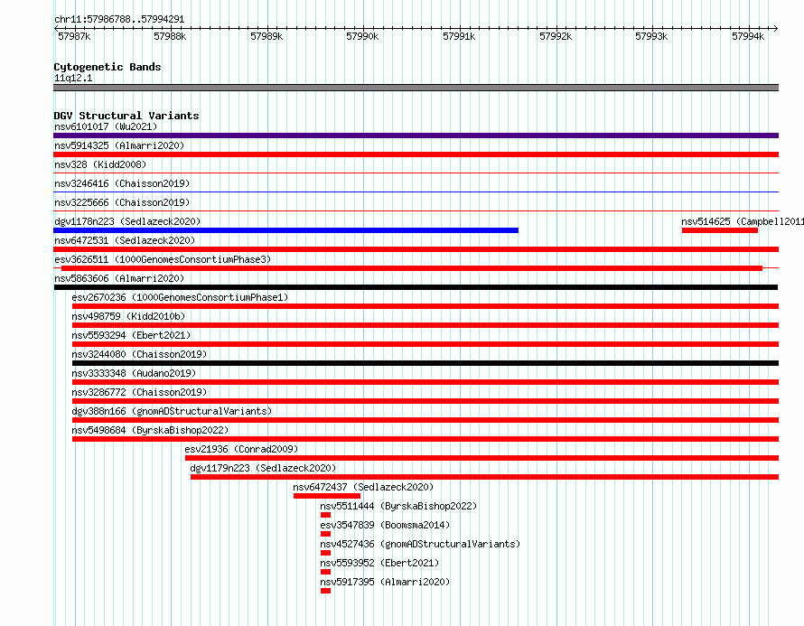Select the gray 11q12.1 cytogenetic band
The height and width of the screenshot is (626, 804).
[416, 88]
